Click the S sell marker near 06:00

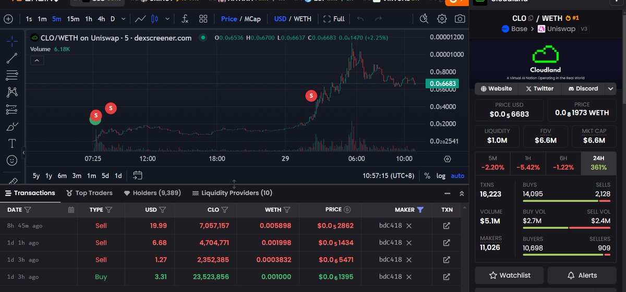311,95
